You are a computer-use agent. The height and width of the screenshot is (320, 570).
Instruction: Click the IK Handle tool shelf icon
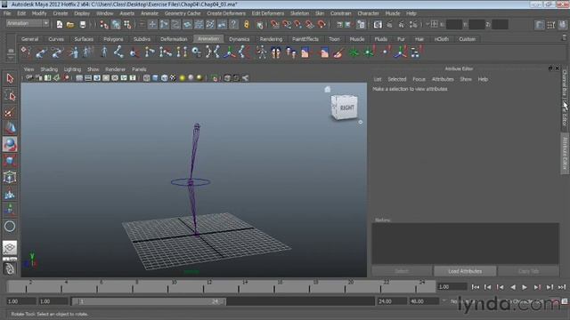tap(41, 52)
